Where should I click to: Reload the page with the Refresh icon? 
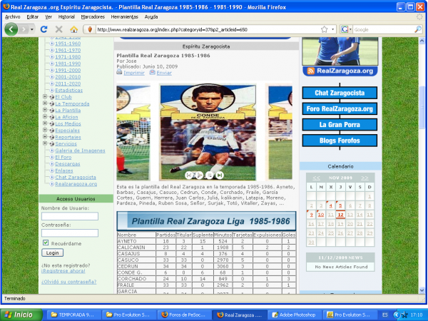coord(44,29)
